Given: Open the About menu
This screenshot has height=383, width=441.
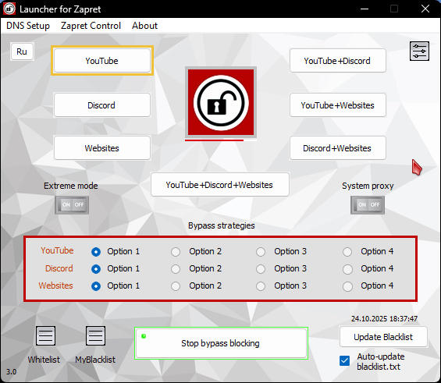Looking at the screenshot, I should (145, 26).
